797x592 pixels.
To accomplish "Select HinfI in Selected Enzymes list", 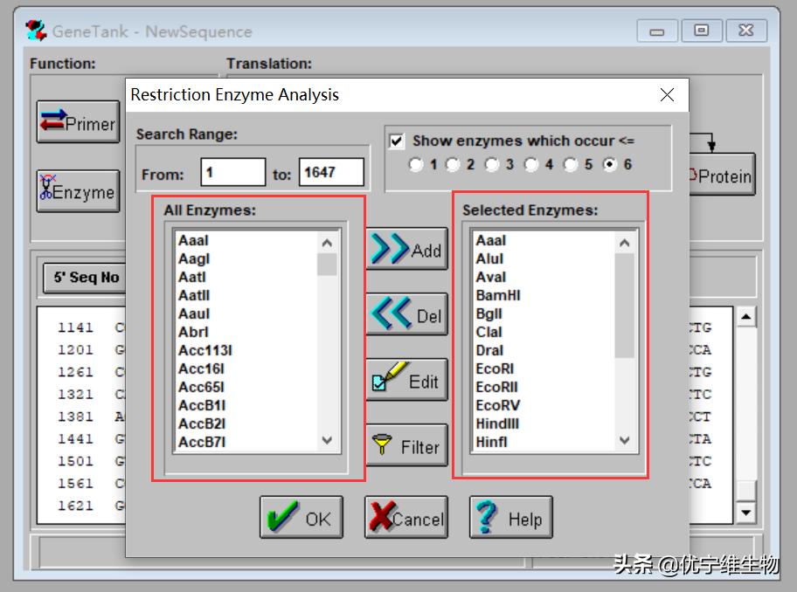I will (491, 442).
